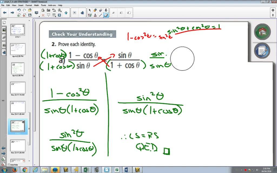The height and width of the screenshot is (173, 277).
Task: Open toolbar settings gear
Action: (x=273, y=10)
